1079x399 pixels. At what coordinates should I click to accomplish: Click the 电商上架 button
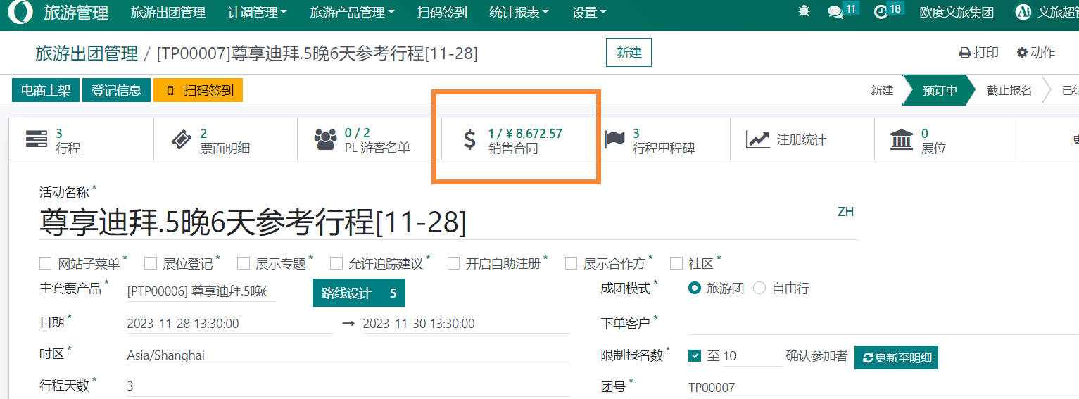click(x=46, y=90)
